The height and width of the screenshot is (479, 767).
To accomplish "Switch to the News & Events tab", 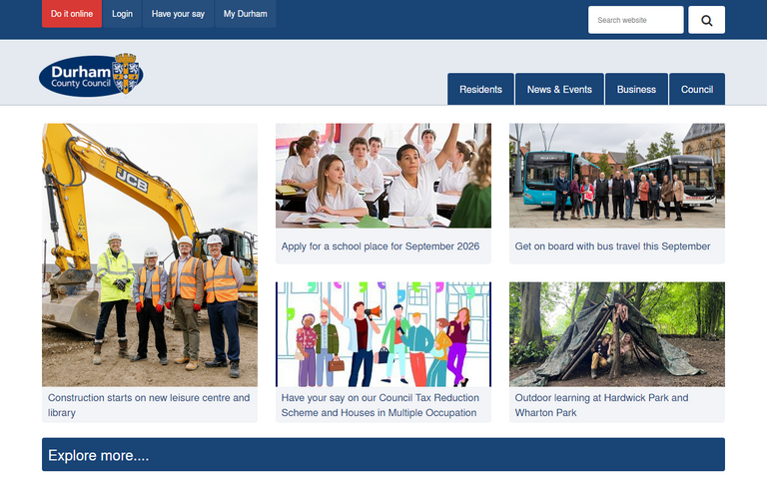I will (559, 89).
